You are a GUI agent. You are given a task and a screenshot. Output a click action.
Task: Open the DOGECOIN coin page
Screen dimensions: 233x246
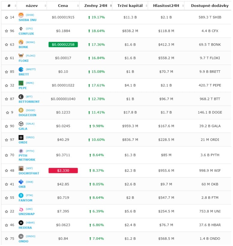(x=28, y=115)
